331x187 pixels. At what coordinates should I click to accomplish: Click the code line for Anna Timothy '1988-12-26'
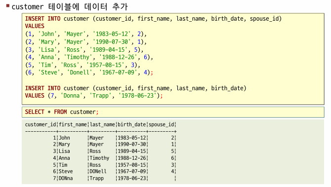point(89,57)
